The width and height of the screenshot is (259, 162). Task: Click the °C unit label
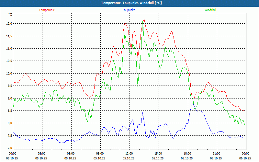pyautogui.click(x=10, y=15)
